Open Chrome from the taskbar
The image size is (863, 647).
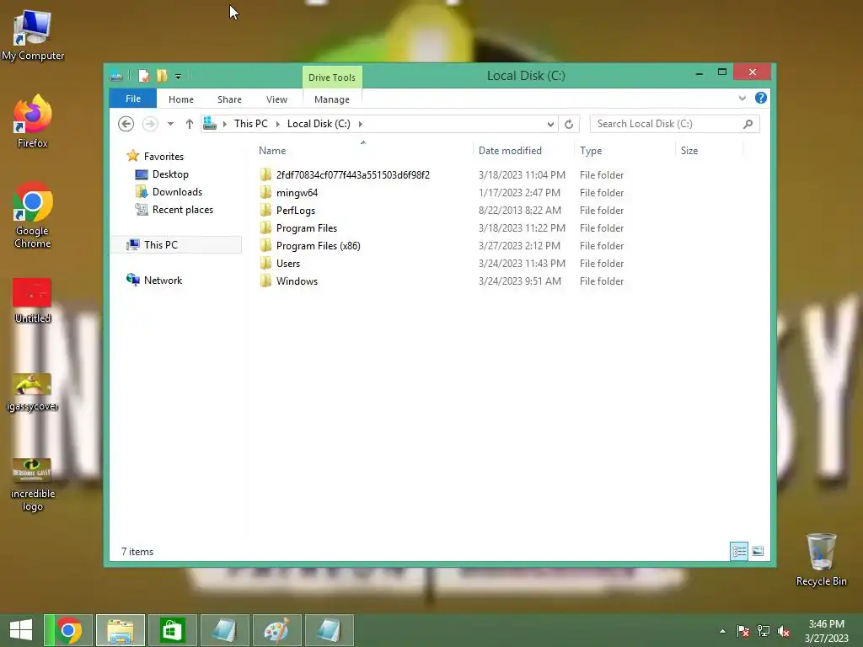pyautogui.click(x=68, y=630)
